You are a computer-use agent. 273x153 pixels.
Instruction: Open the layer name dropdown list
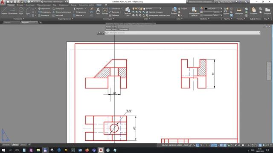[152, 8]
